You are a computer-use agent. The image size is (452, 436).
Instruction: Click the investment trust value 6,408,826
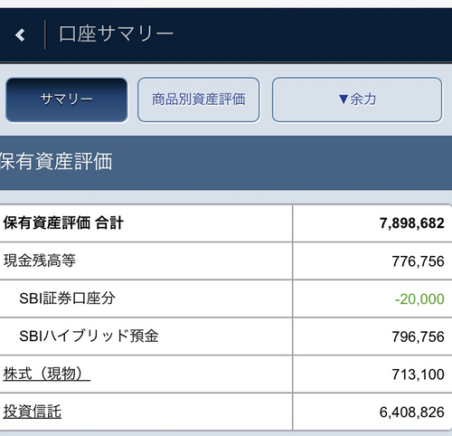412,412
